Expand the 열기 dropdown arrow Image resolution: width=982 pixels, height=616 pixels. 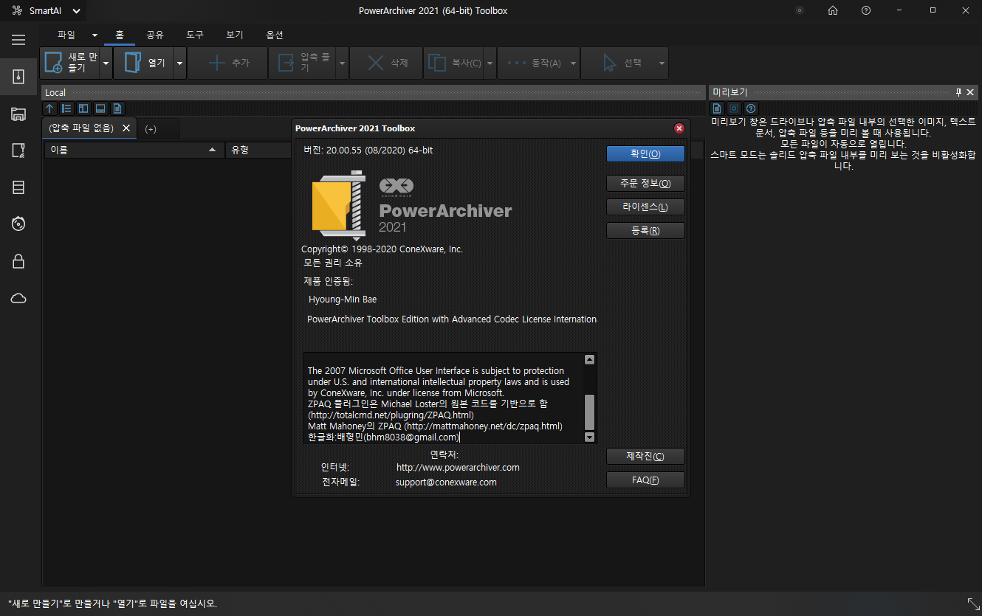coord(179,63)
